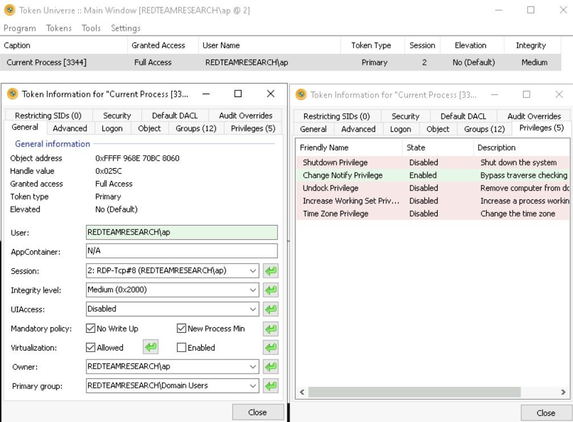Screen dimensions: 573x422
Task: Open the Integrity level dropdown
Action: 252,290
